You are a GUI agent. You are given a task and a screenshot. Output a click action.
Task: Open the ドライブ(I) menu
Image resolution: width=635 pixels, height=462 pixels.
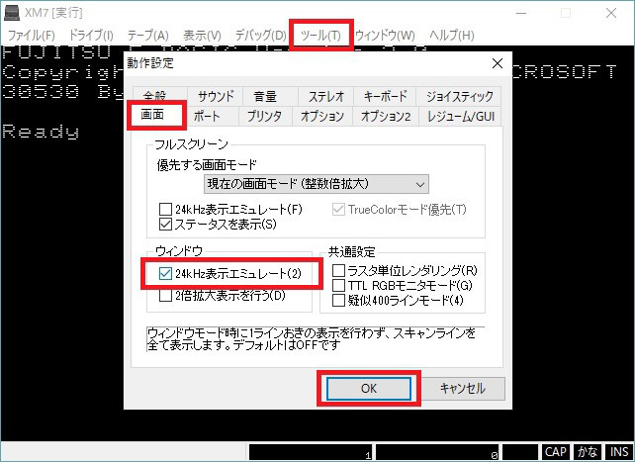coord(91,36)
